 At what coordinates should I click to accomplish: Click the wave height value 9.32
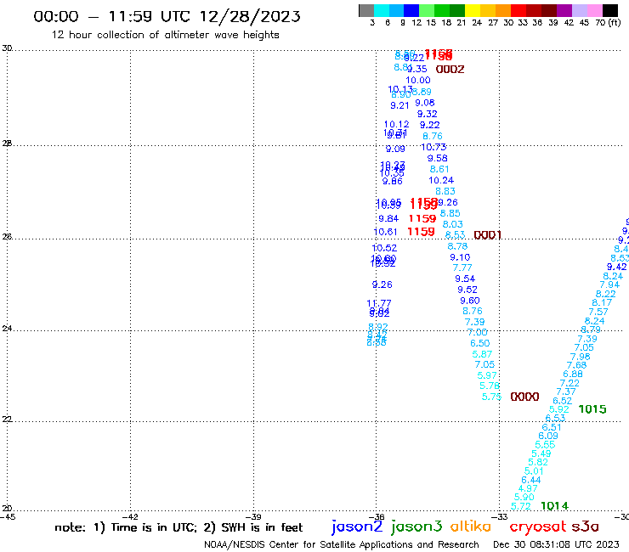[x=428, y=114]
